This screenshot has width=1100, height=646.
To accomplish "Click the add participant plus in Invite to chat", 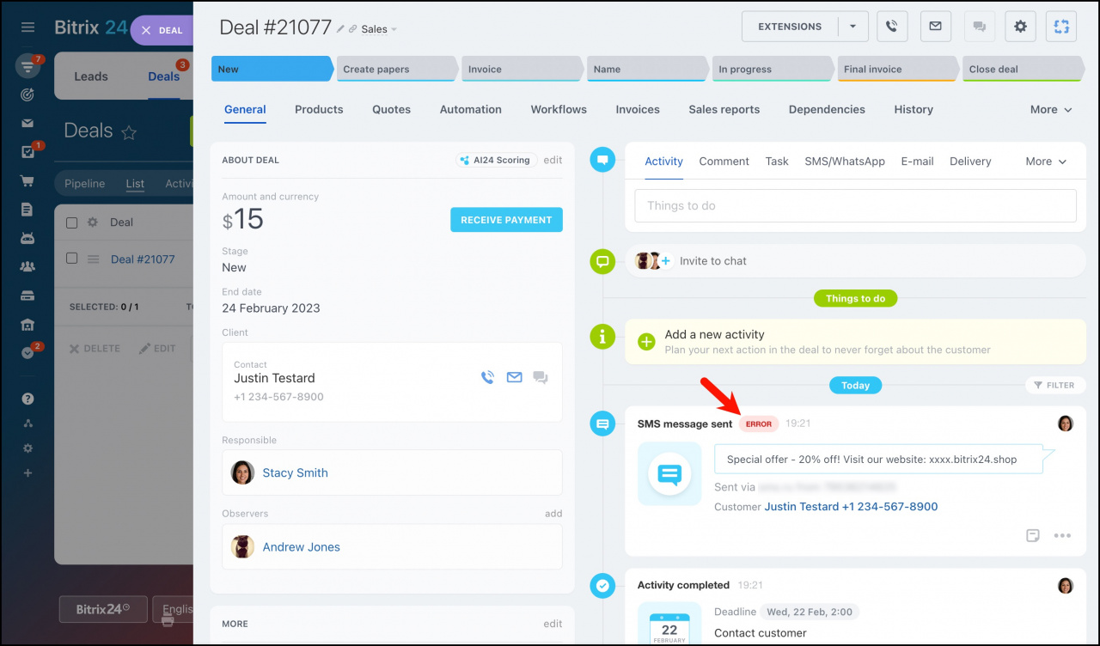I will [x=666, y=261].
